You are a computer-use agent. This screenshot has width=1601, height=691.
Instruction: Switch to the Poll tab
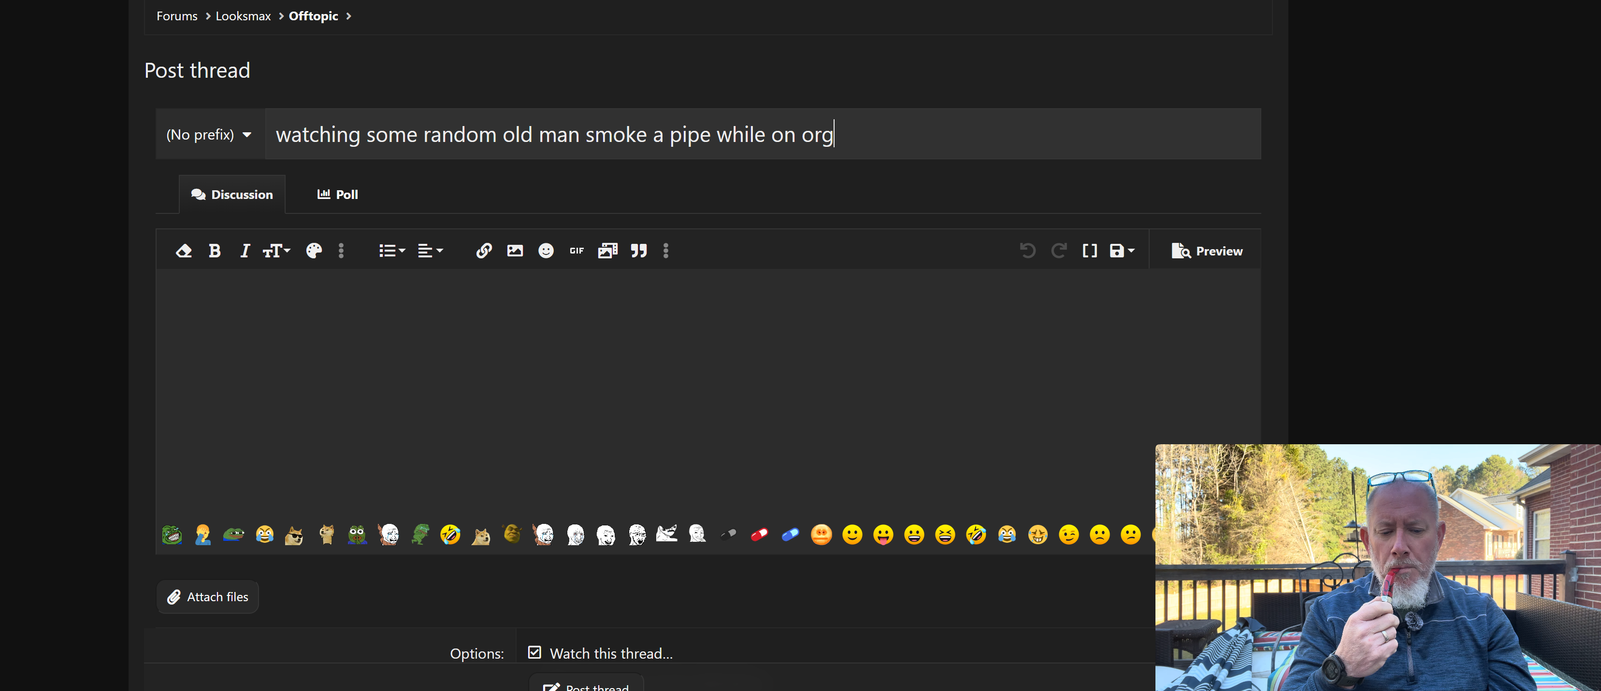337,194
